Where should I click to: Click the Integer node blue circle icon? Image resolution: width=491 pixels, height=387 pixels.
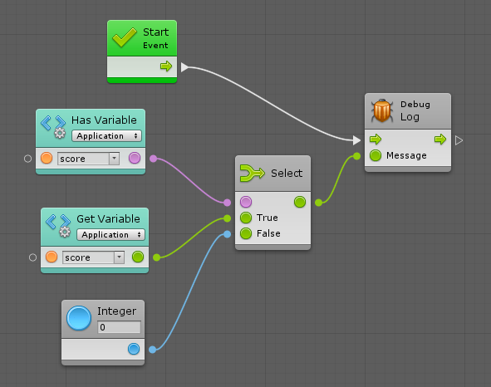click(x=79, y=318)
